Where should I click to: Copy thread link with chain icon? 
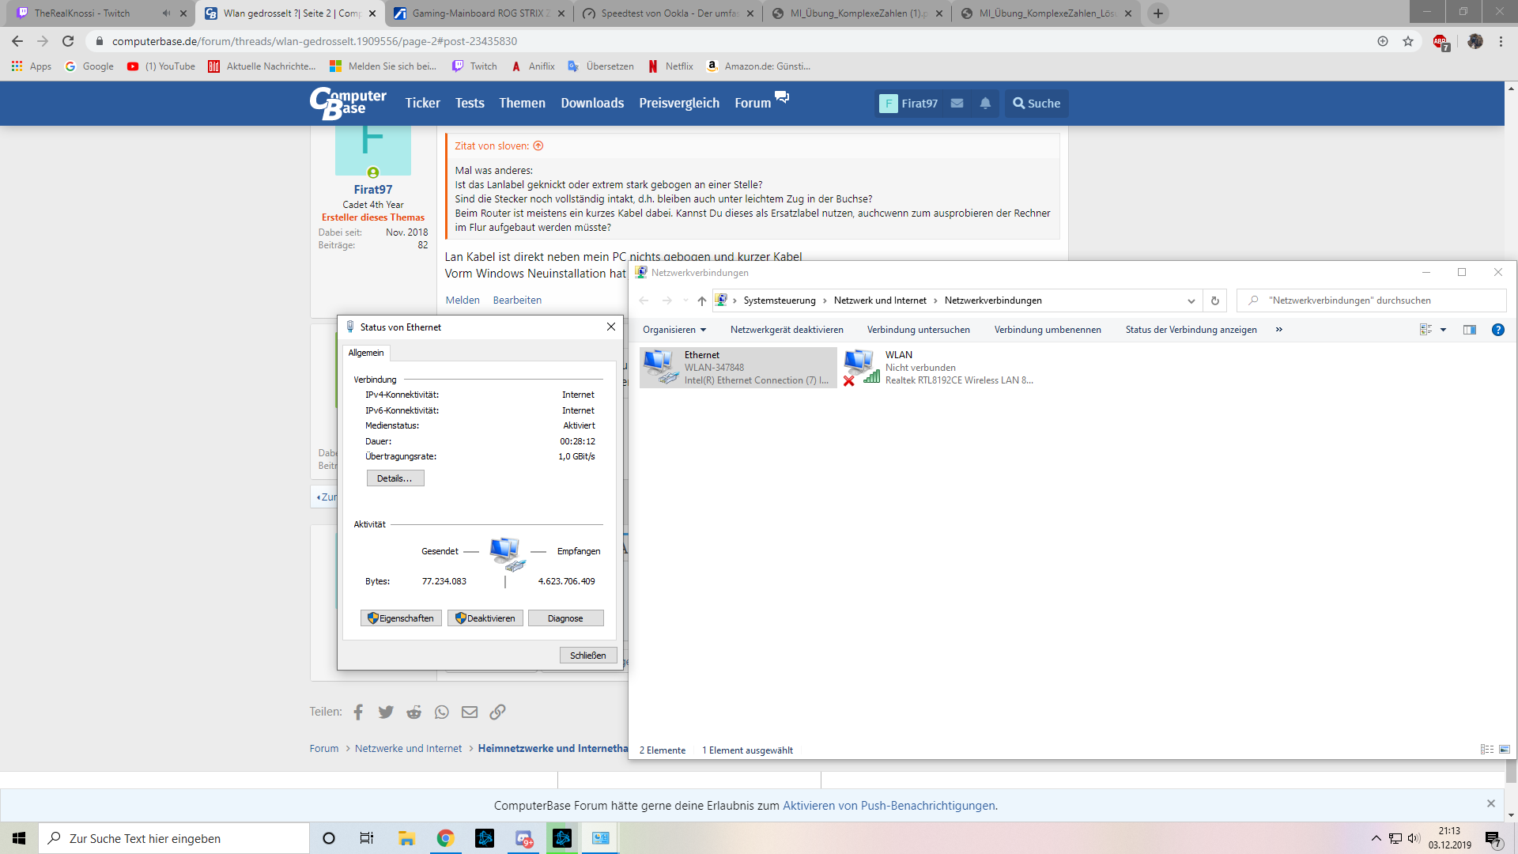pos(497,712)
